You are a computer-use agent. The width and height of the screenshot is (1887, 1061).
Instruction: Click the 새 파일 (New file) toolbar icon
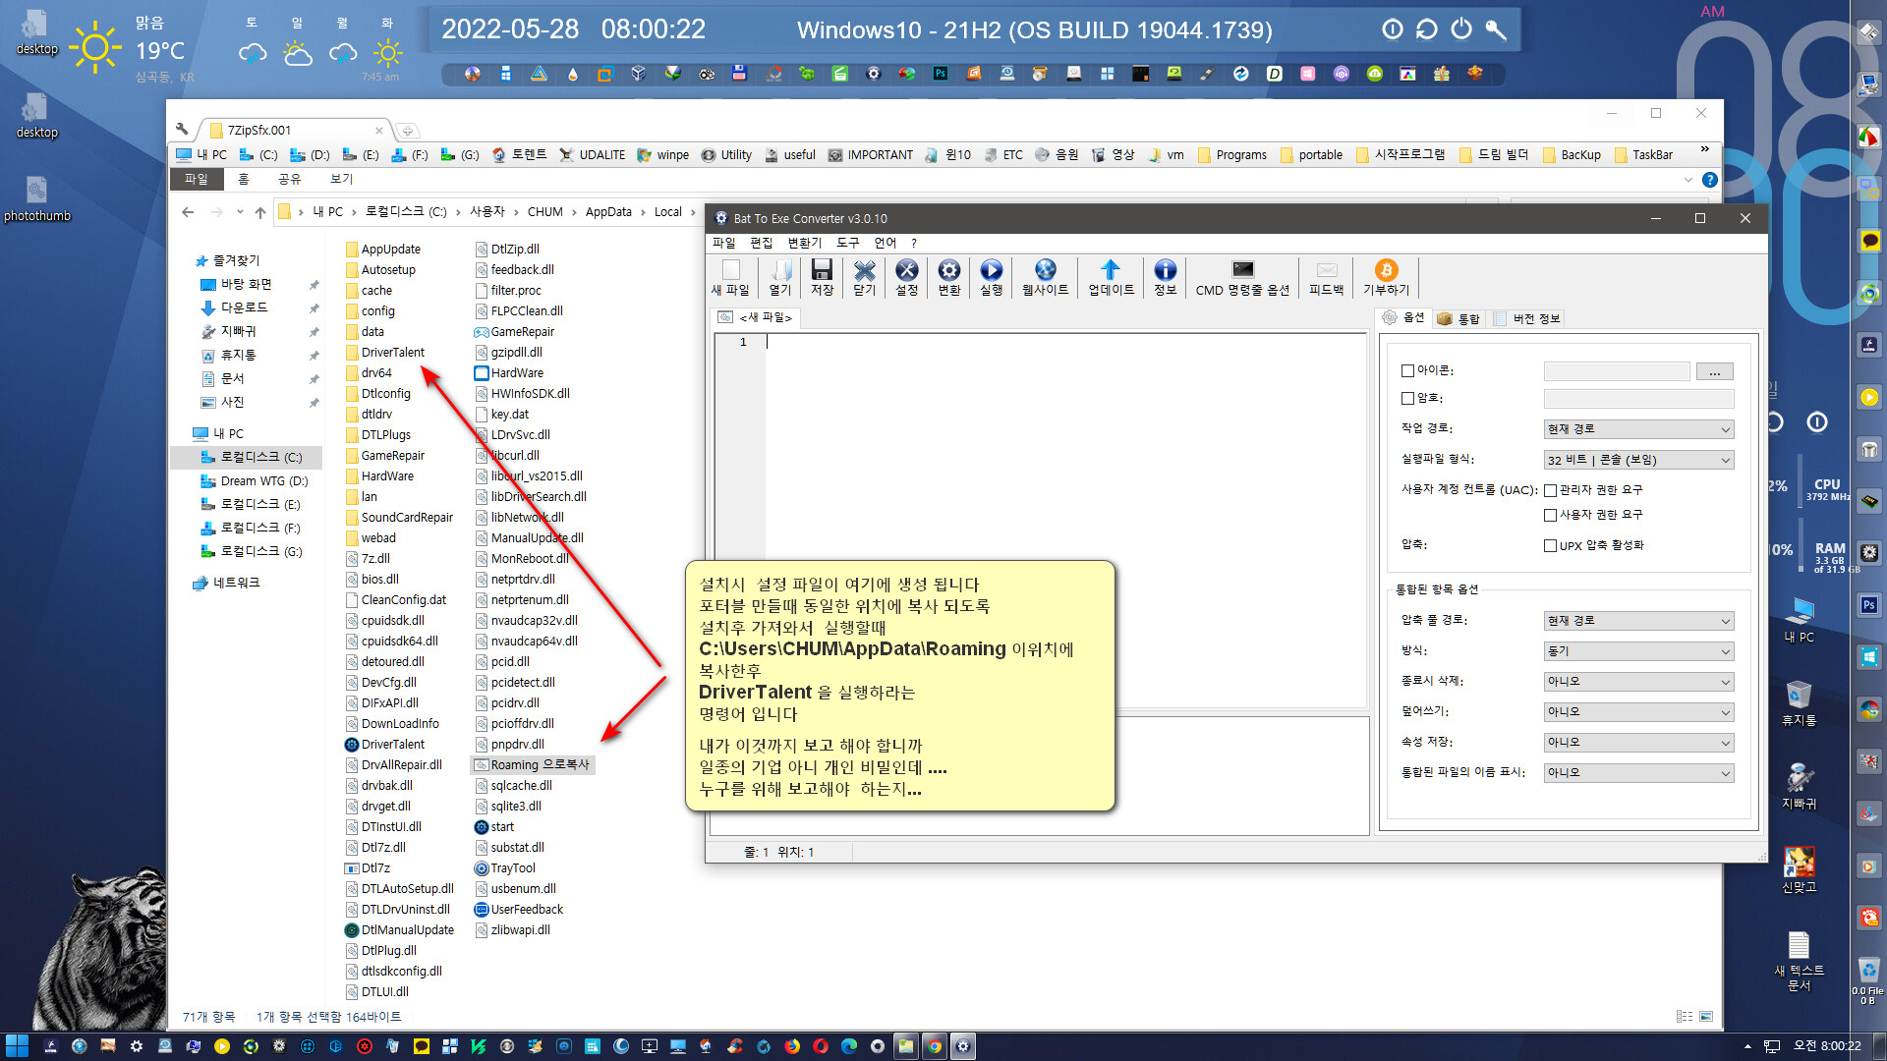tap(730, 277)
